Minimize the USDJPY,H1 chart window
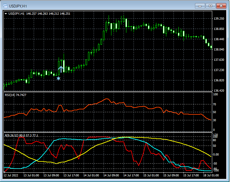 click(200, 6)
